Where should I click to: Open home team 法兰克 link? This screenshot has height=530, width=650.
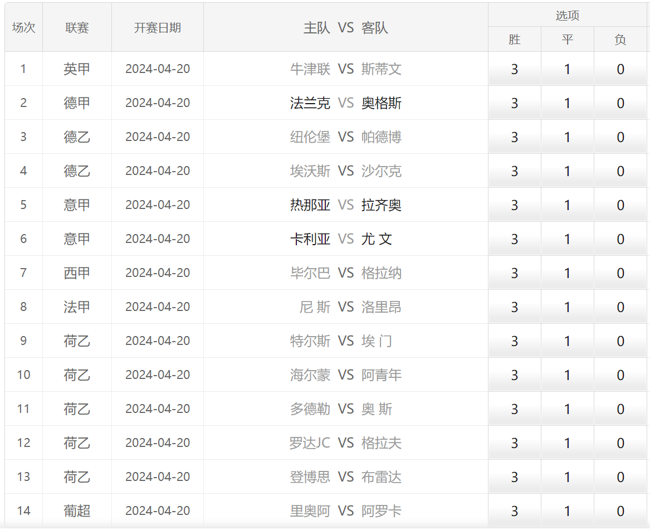tap(310, 103)
